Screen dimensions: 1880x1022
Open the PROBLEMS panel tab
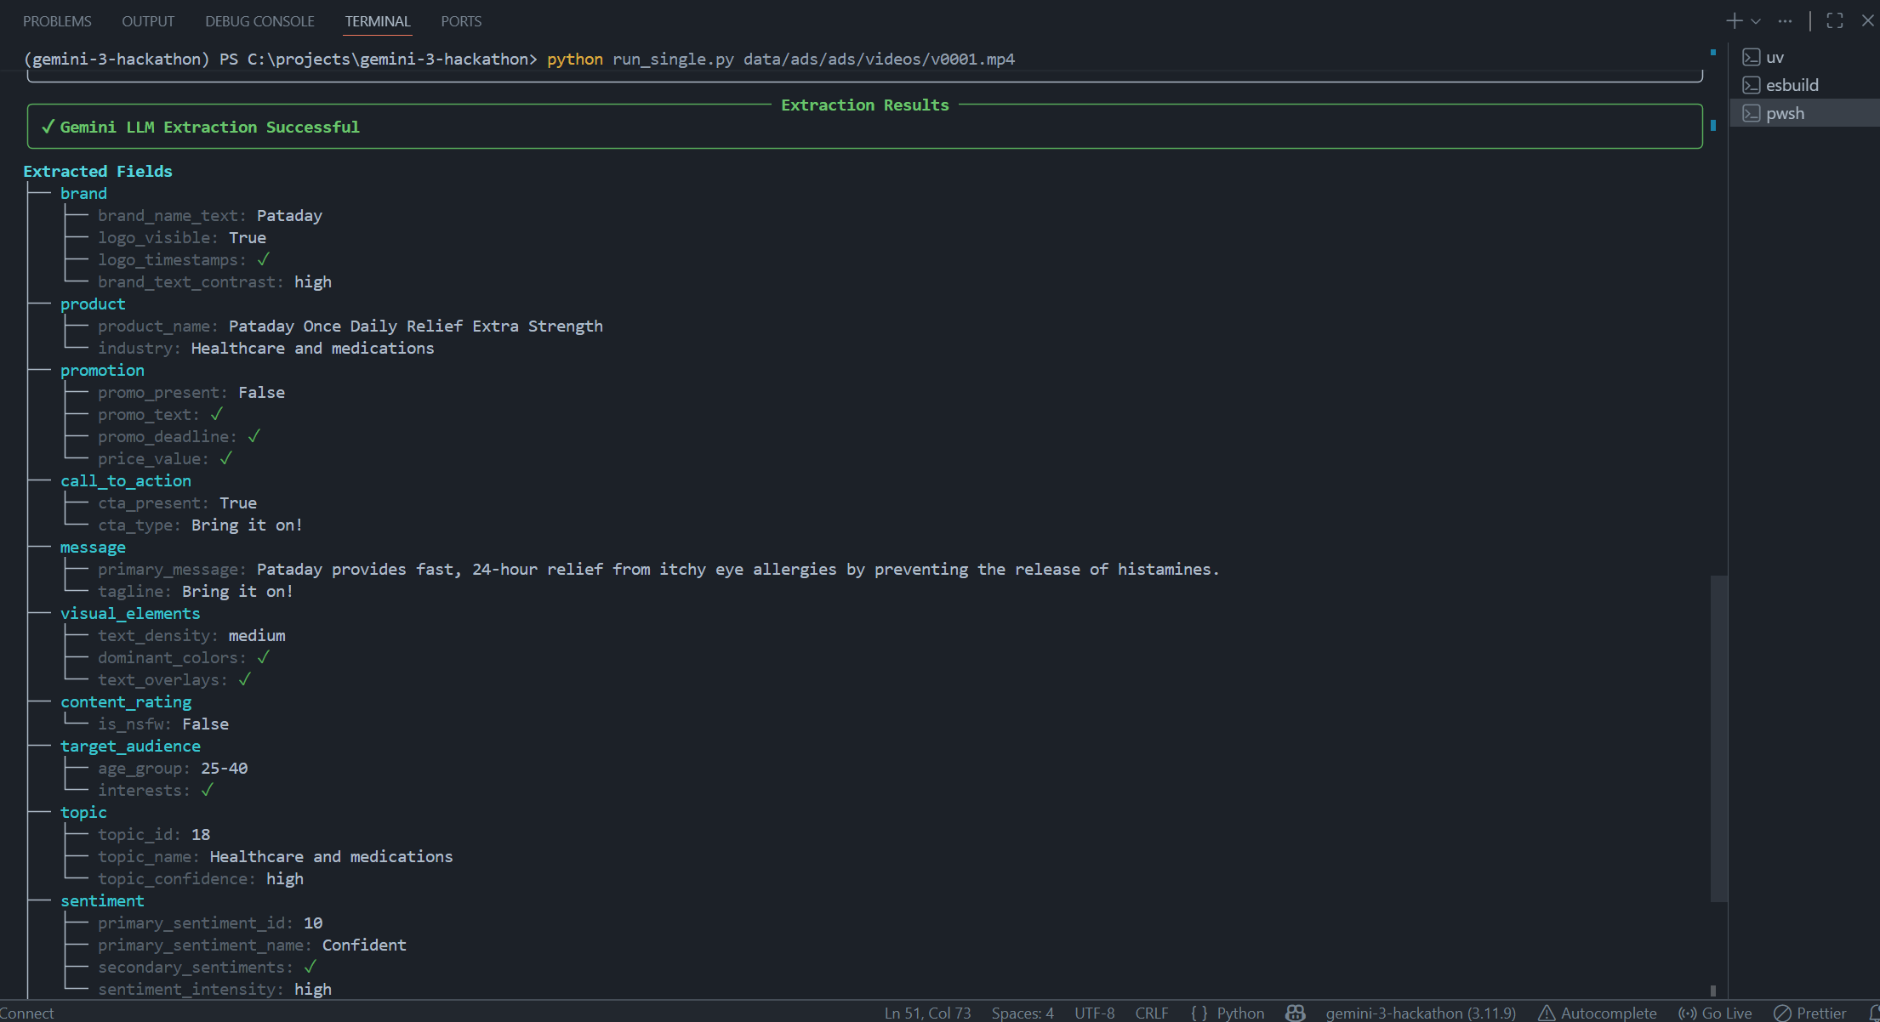pos(57,21)
